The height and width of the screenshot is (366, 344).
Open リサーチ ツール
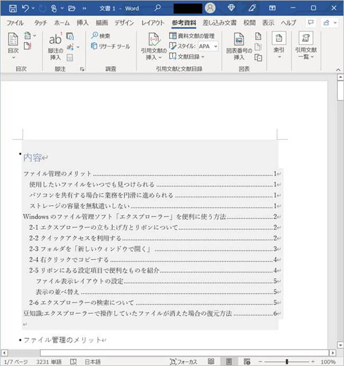pos(111,46)
